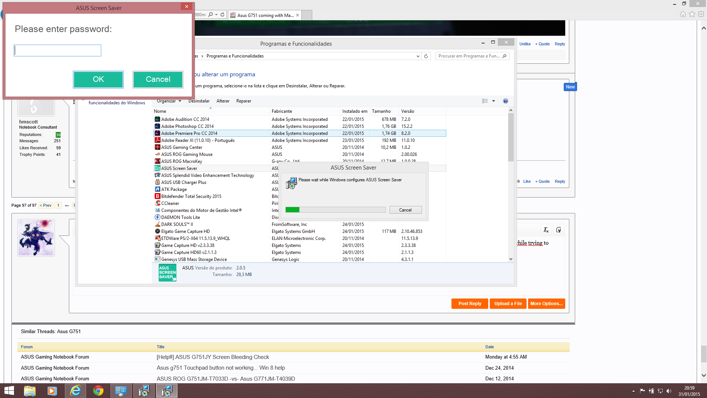707x398 pixels.
Task: Remove formatting icon in reply editor
Action: [x=546, y=230]
